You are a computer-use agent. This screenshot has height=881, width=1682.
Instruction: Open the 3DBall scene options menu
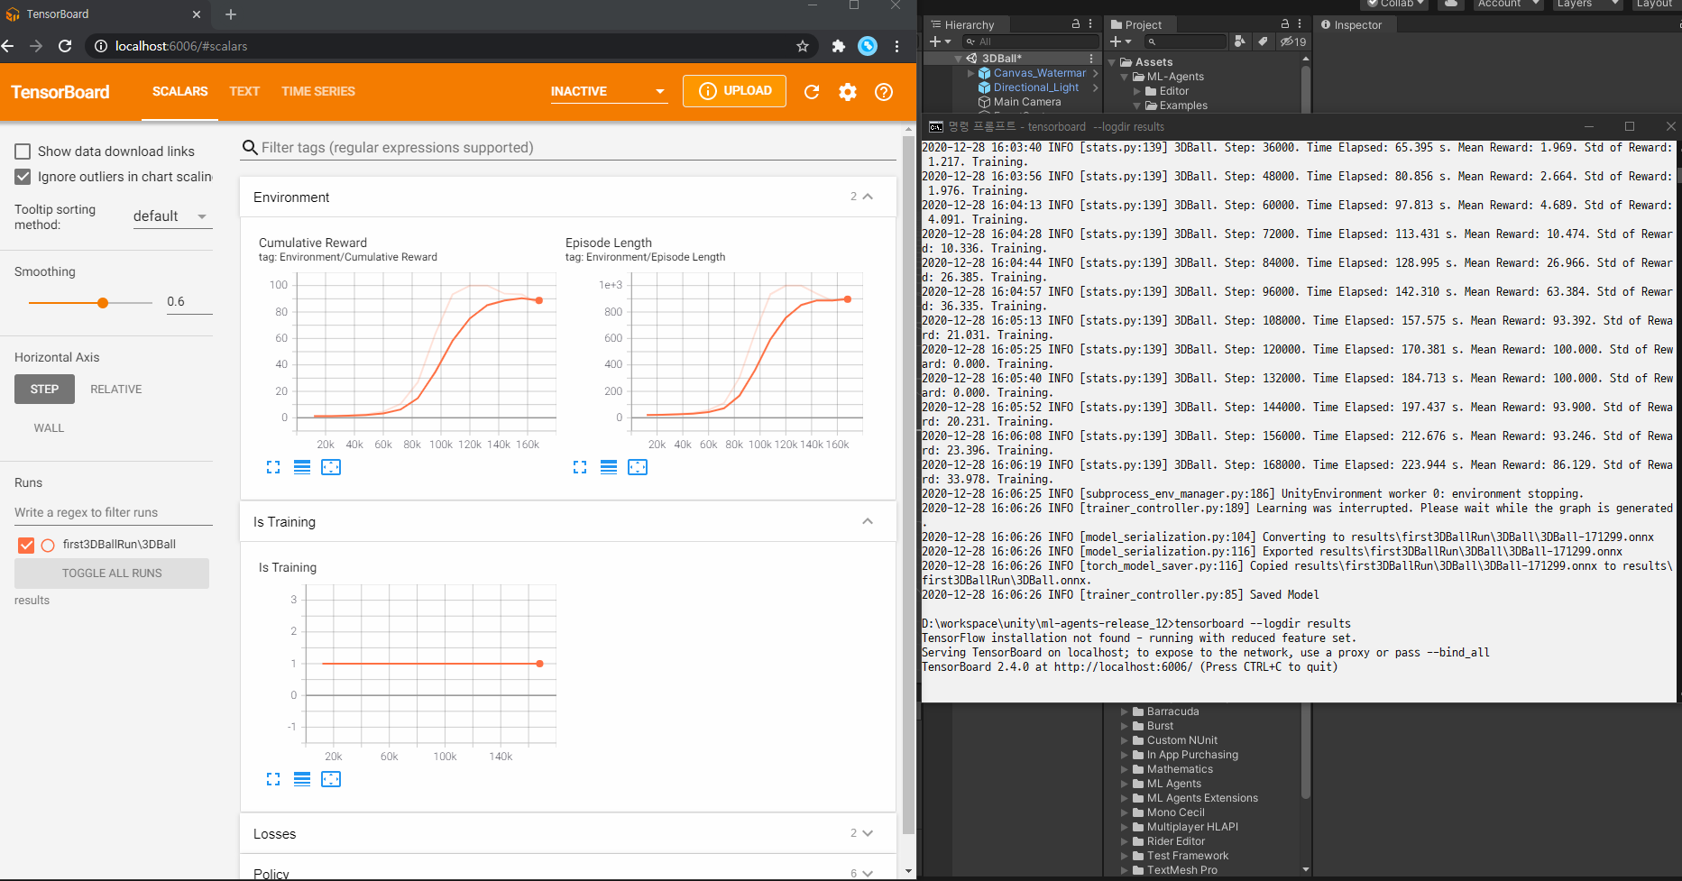click(x=1091, y=59)
